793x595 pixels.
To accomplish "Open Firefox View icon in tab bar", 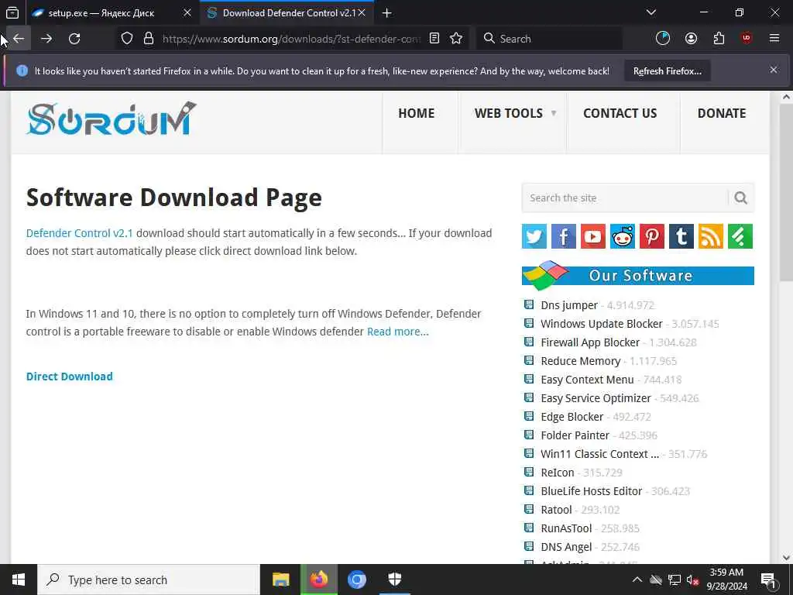I will pos(12,12).
